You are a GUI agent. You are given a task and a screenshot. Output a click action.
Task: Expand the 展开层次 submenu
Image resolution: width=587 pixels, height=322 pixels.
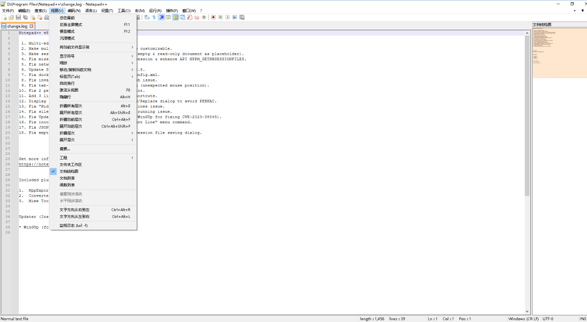(x=93, y=140)
